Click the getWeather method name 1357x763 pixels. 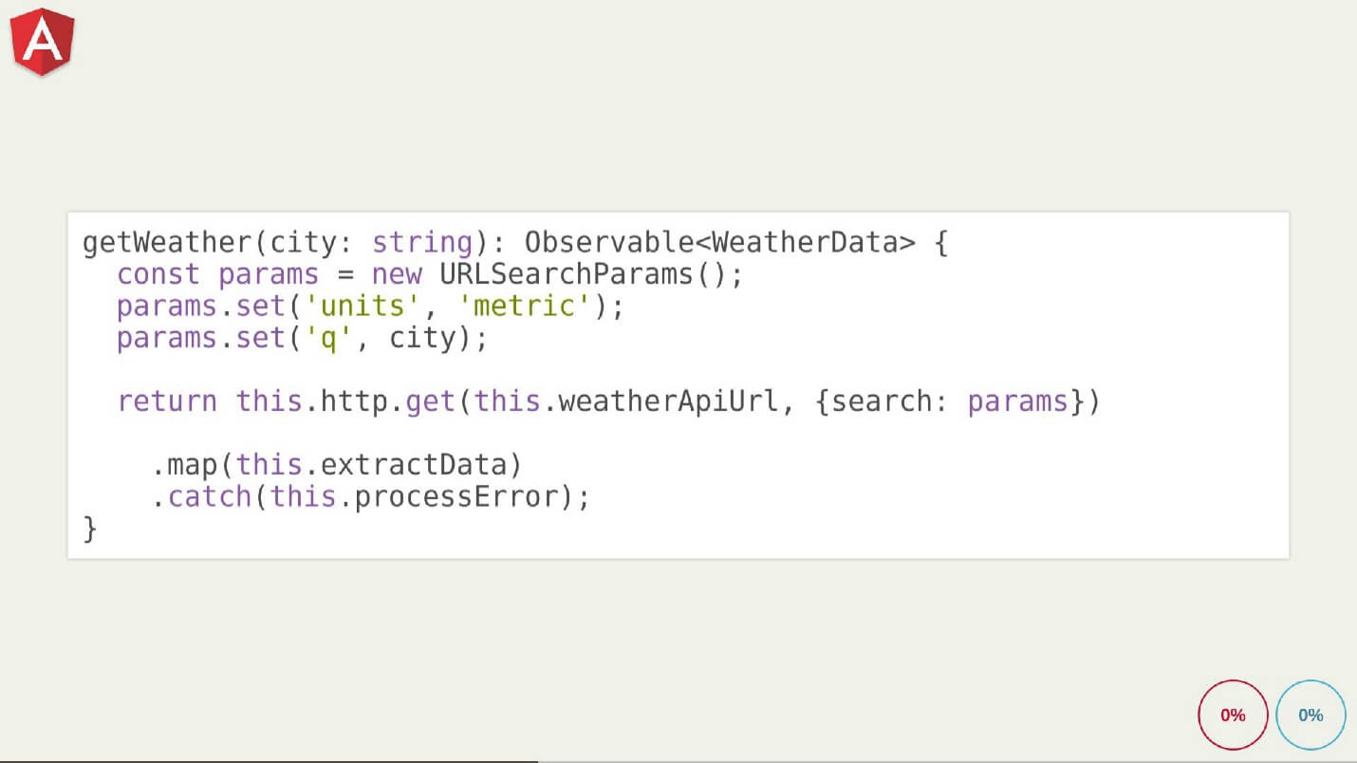point(167,243)
